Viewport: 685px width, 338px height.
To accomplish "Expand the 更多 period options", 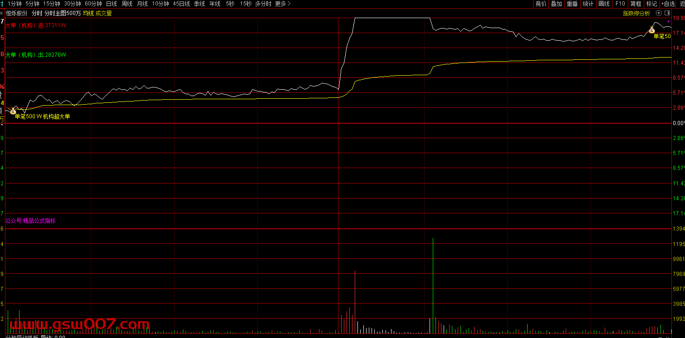I will coord(283,4).
